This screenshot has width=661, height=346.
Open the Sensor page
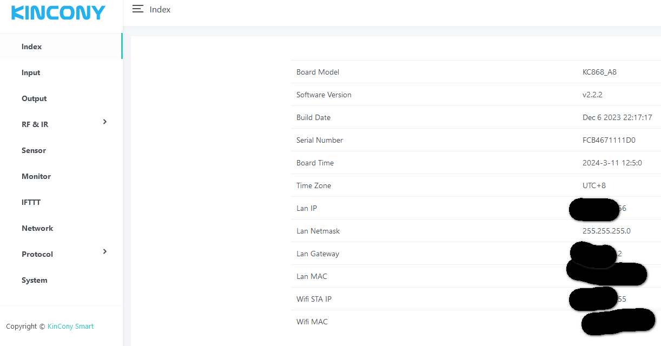34,150
